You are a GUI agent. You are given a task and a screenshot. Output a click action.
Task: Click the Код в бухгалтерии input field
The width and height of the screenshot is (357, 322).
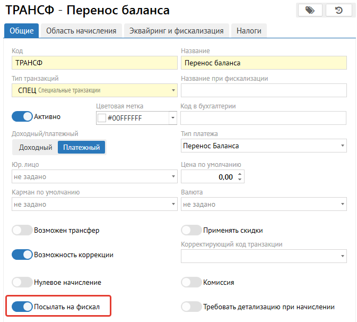pos(263,118)
